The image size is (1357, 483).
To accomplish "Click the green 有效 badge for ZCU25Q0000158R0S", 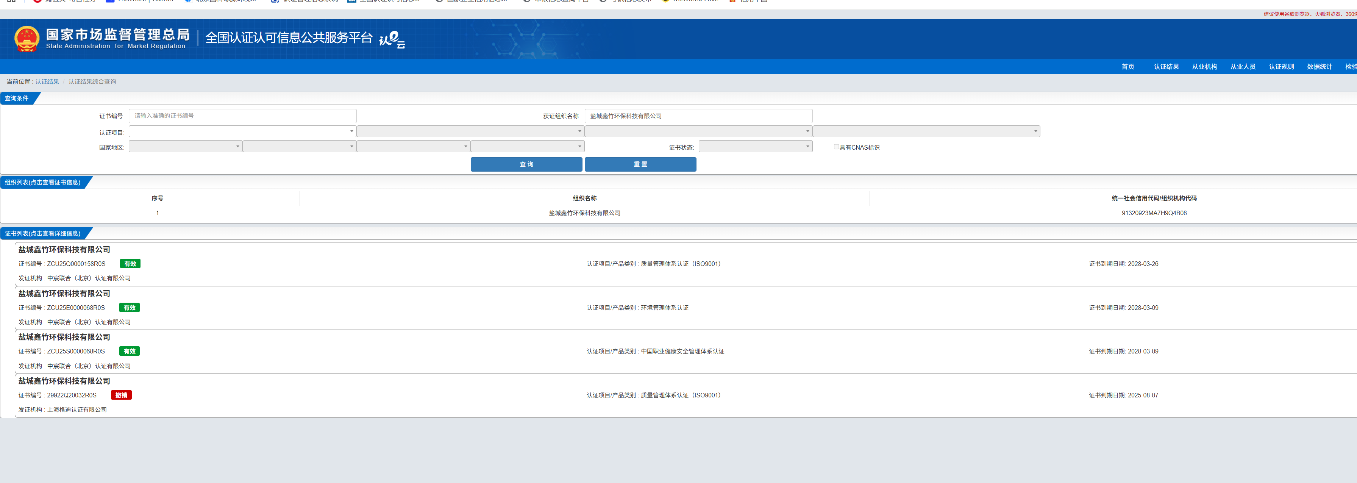I will [x=130, y=264].
